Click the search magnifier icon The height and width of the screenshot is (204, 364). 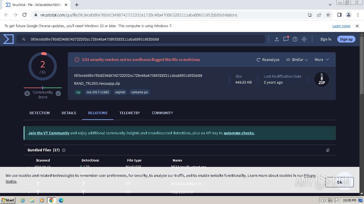point(24,39)
